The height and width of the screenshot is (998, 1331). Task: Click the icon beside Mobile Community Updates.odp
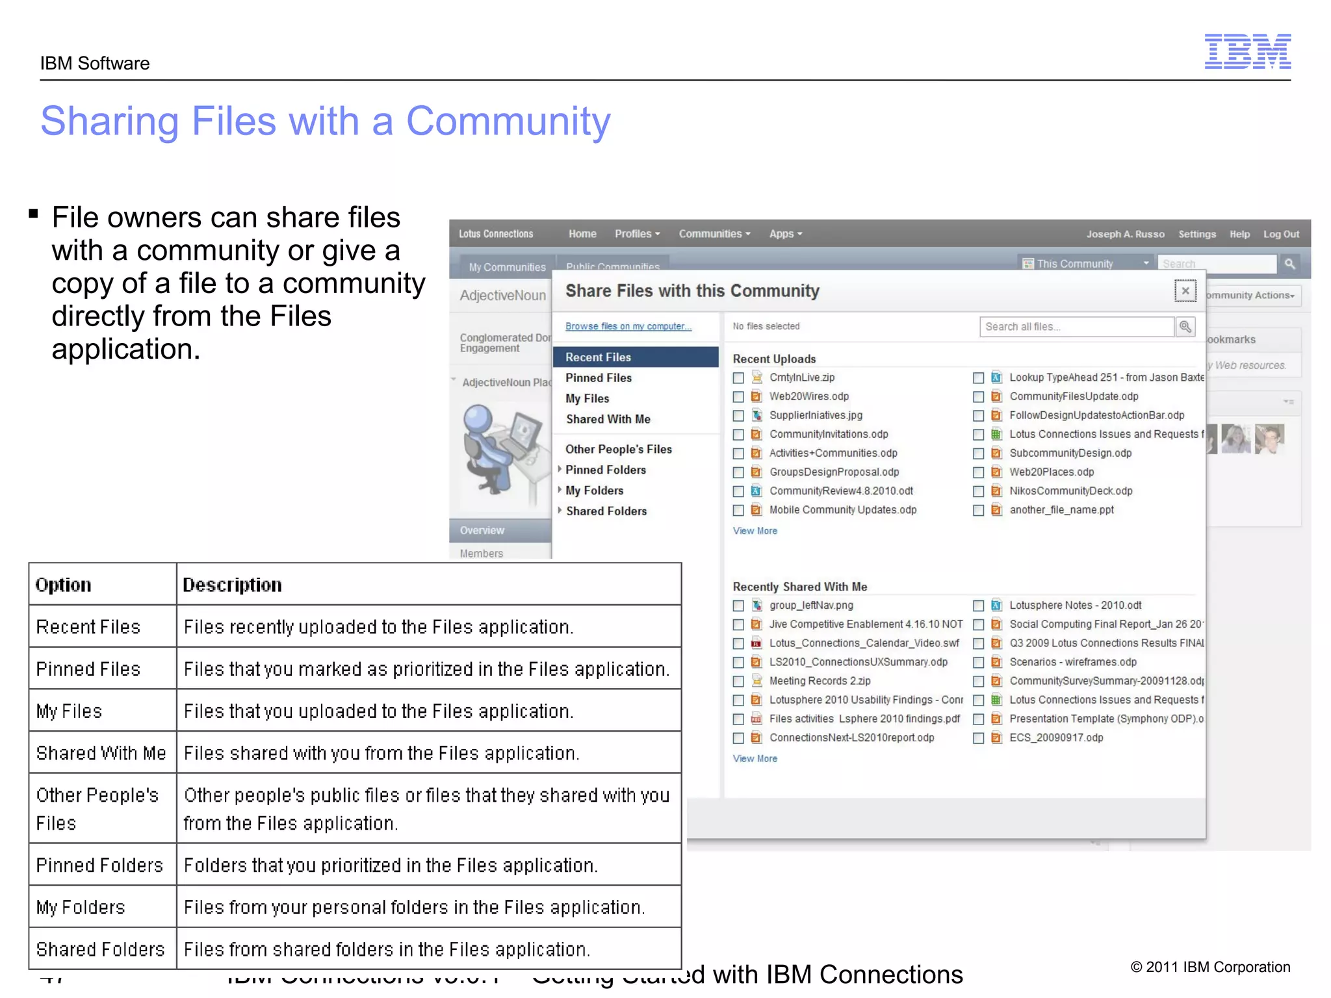pos(756,510)
